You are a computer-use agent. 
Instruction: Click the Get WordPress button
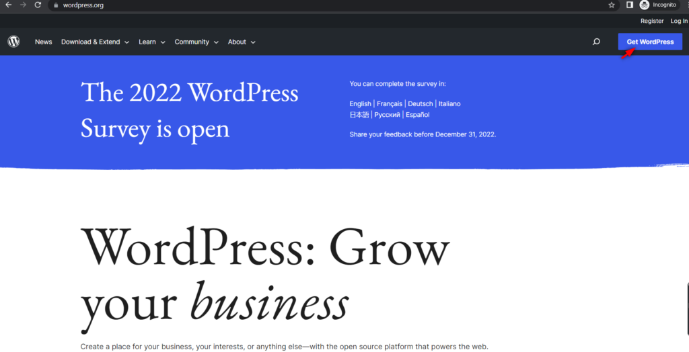pos(650,42)
